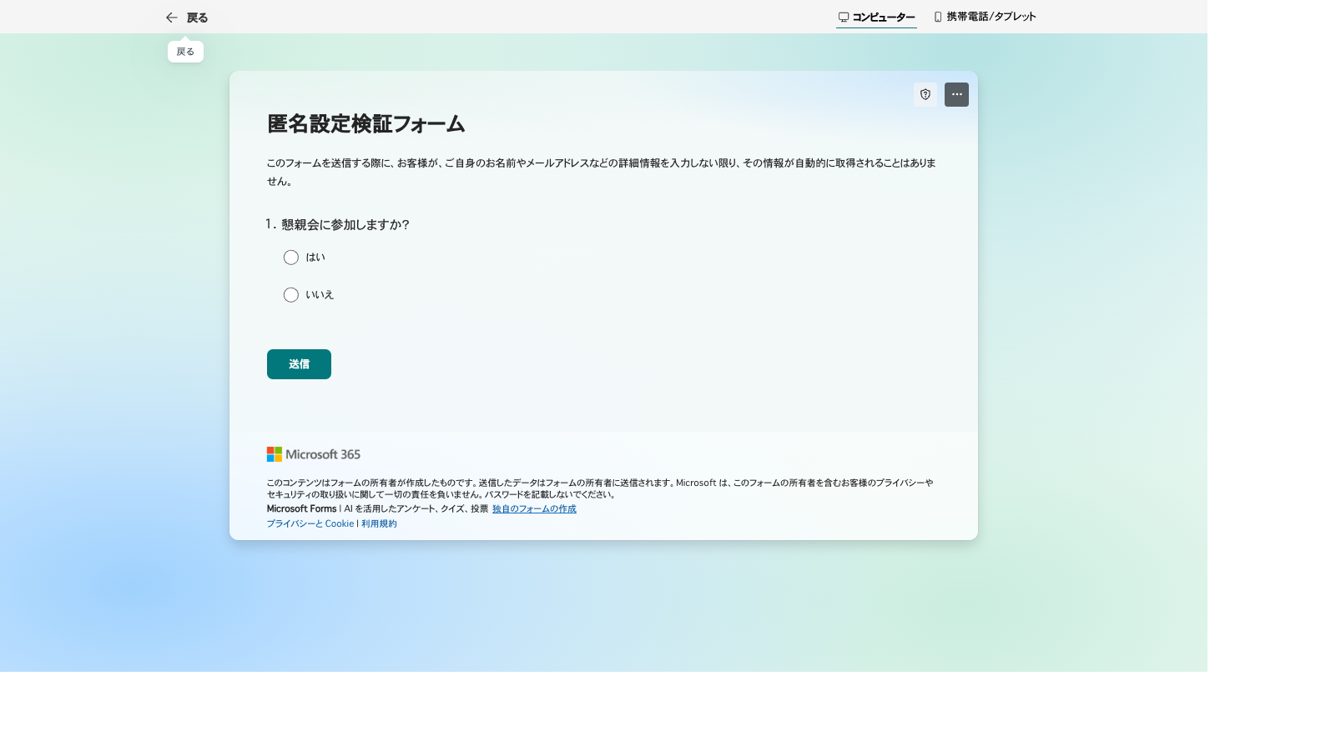Select the はい radio option
Screen dimensions: 1341x746
(x=291, y=258)
